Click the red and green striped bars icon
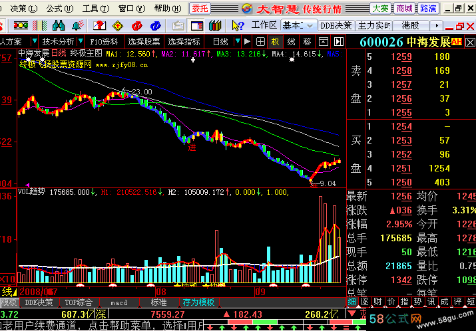Screen dimensions: 476x331 click(x=39, y=26)
